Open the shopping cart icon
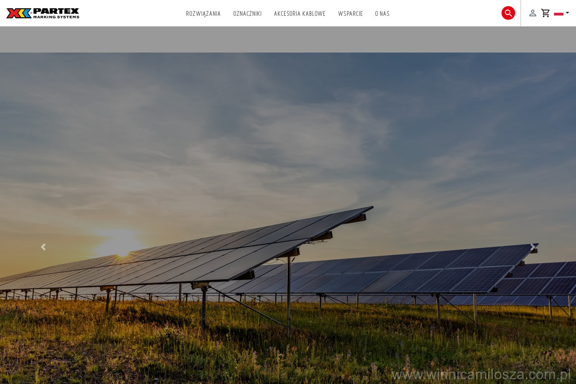Screen dimensions: 576x384 (546, 13)
